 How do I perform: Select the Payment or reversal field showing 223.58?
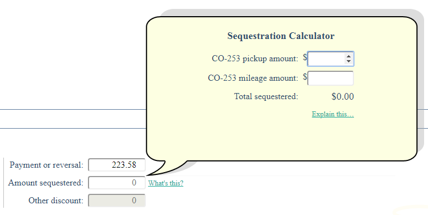point(117,165)
